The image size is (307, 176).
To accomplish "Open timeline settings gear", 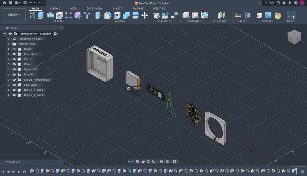I will click(x=302, y=171).
